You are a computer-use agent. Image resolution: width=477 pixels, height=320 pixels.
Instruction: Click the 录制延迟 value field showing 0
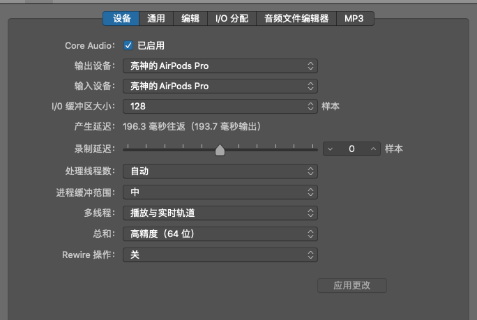click(351, 148)
